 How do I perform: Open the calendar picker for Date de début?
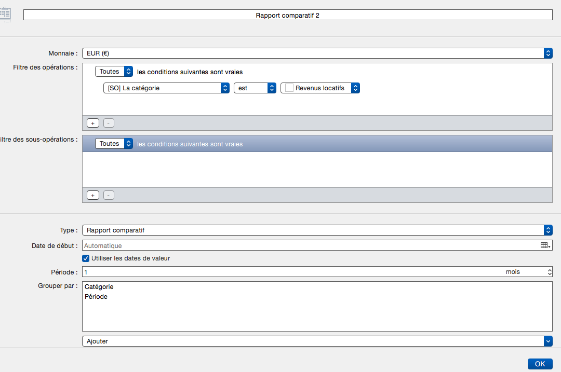coord(545,245)
